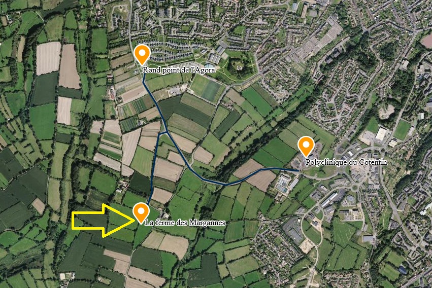
Task: Click the green sports pitches near Agora
Action: coord(207,89)
